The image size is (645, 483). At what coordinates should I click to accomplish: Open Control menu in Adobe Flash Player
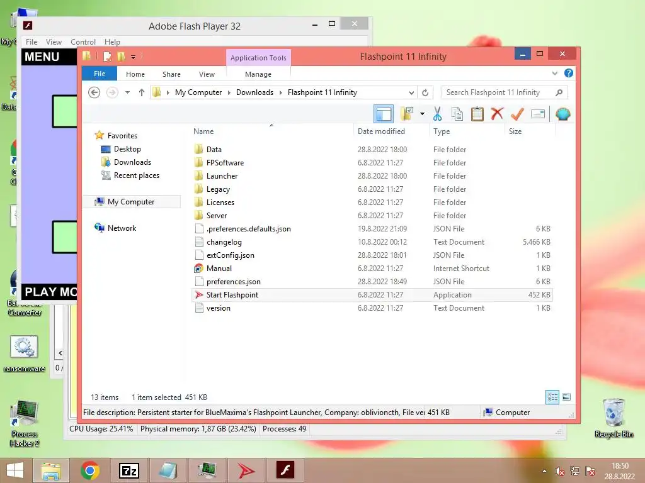tap(83, 42)
